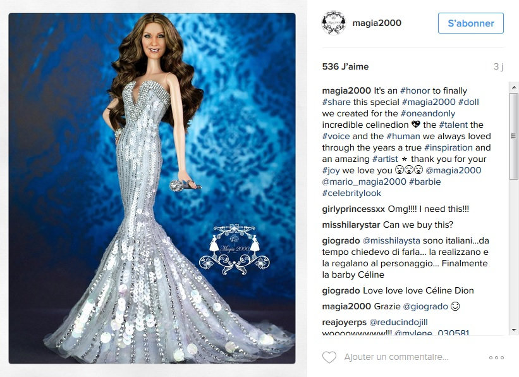Click the comments scrollbar thumb
Viewport: 519px width, 377px height.
(x=514, y=136)
